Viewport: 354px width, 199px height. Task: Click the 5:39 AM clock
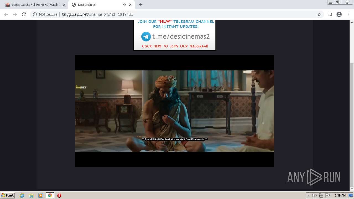click(x=340, y=195)
